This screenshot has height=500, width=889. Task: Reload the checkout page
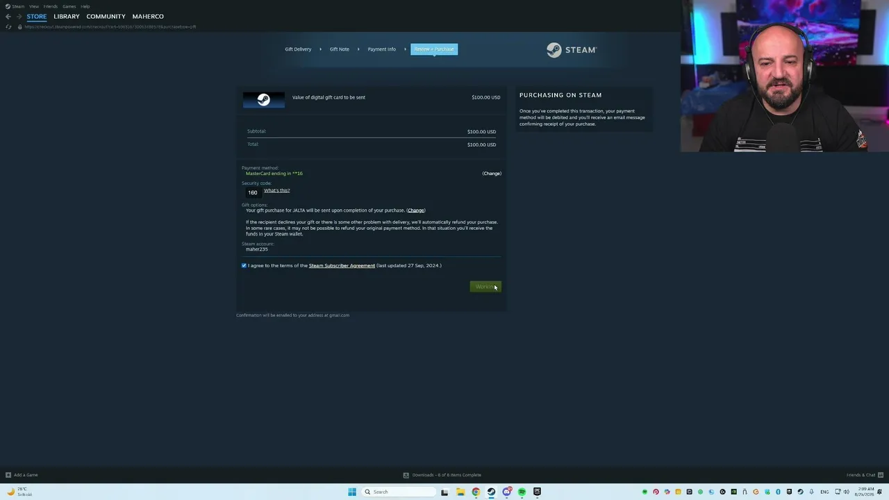(x=8, y=26)
